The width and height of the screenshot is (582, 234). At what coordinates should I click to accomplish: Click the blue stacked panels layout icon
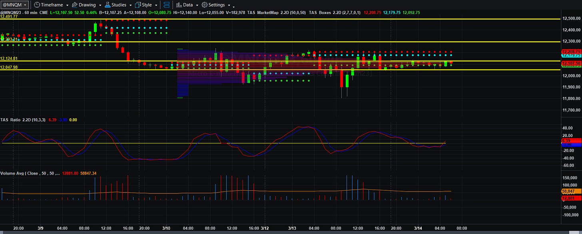point(167,5)
